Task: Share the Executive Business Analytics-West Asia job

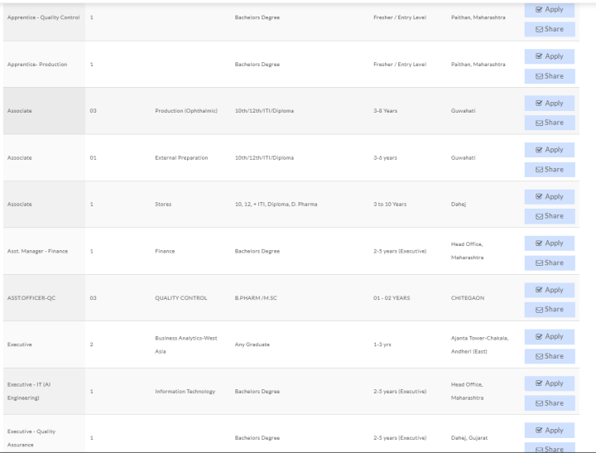Action: [549, 356]
